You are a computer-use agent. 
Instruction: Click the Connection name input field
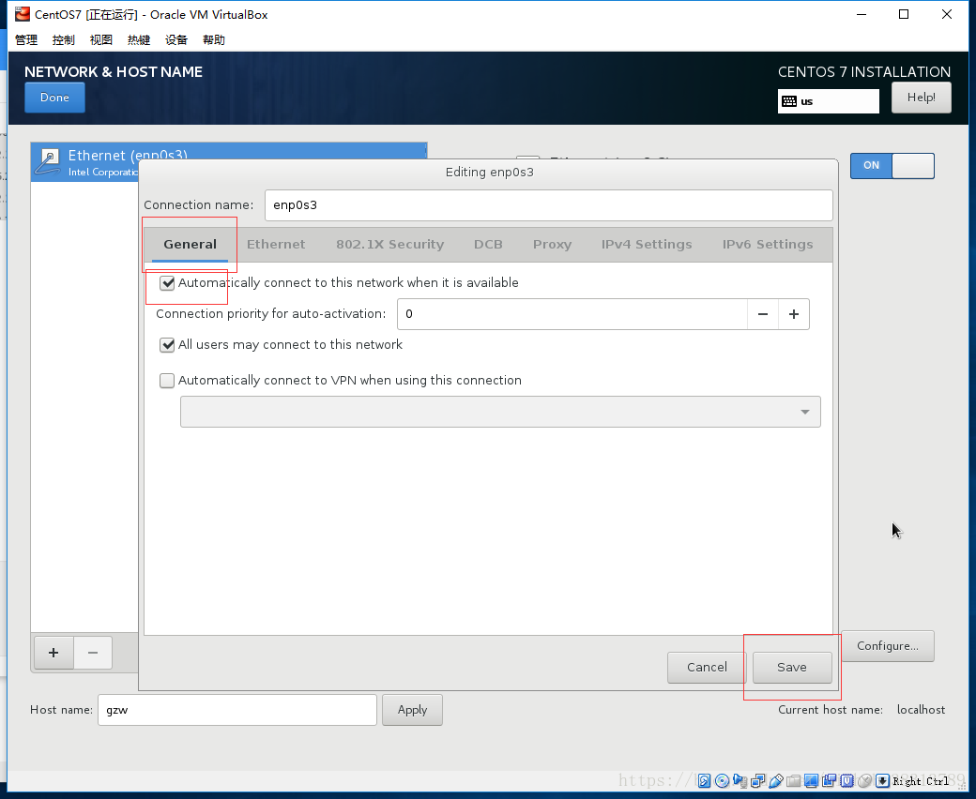pyautogui.click(x=548, y=205)
